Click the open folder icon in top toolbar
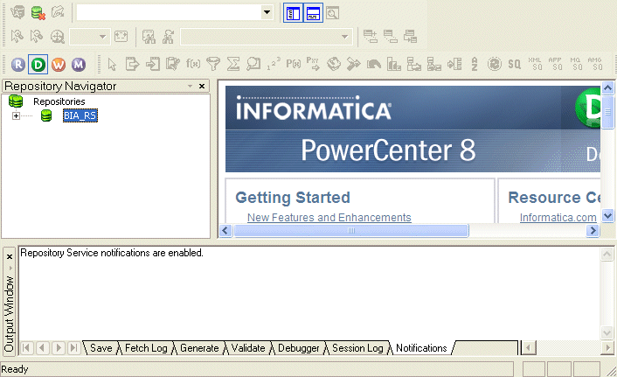The width and height of the screenshot is (617, 377). [x=58, y=13]
